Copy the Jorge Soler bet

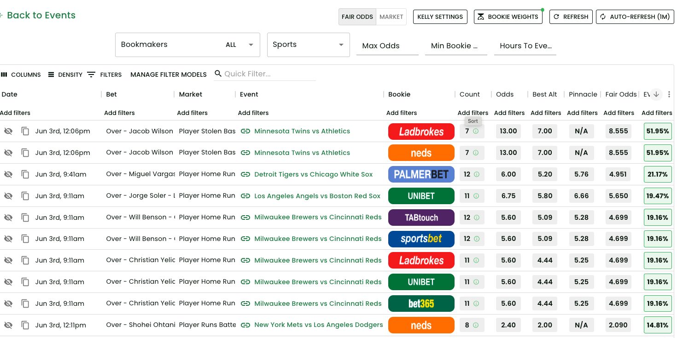click(x=25, y=196)
